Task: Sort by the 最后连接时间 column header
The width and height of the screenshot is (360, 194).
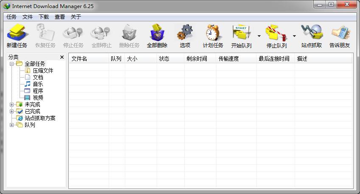Action: (275, 59)
